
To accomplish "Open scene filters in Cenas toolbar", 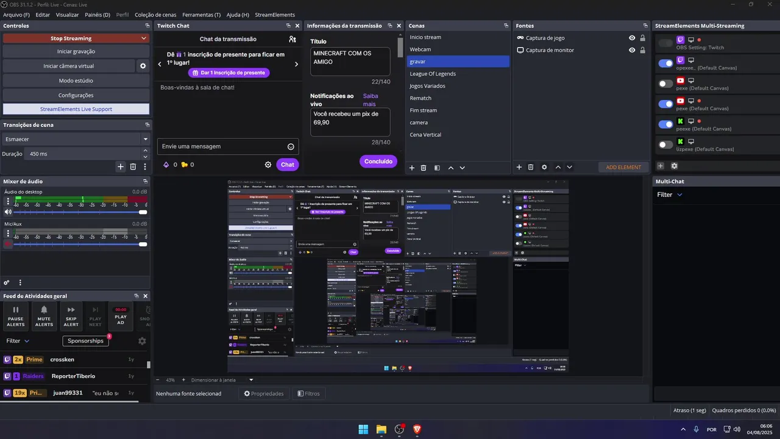I will click(437, 167).
